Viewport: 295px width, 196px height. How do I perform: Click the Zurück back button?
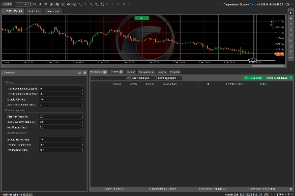tap(7, 4)
